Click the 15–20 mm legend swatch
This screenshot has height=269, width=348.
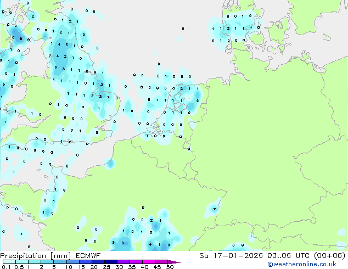(x=85, y=262)
